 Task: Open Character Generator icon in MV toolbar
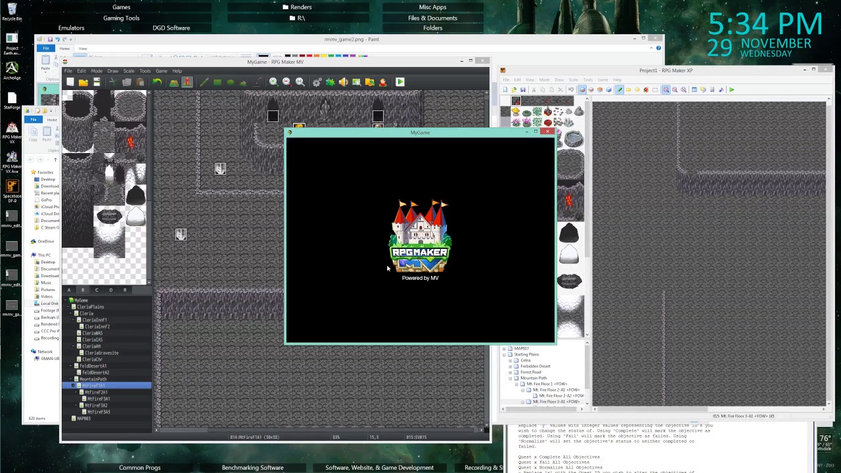(383, 82)
